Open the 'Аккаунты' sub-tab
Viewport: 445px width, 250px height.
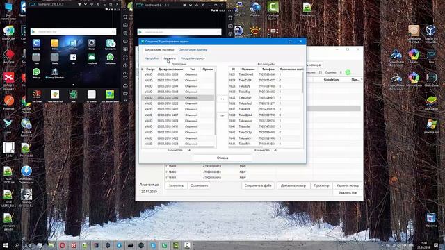[170, 58]
